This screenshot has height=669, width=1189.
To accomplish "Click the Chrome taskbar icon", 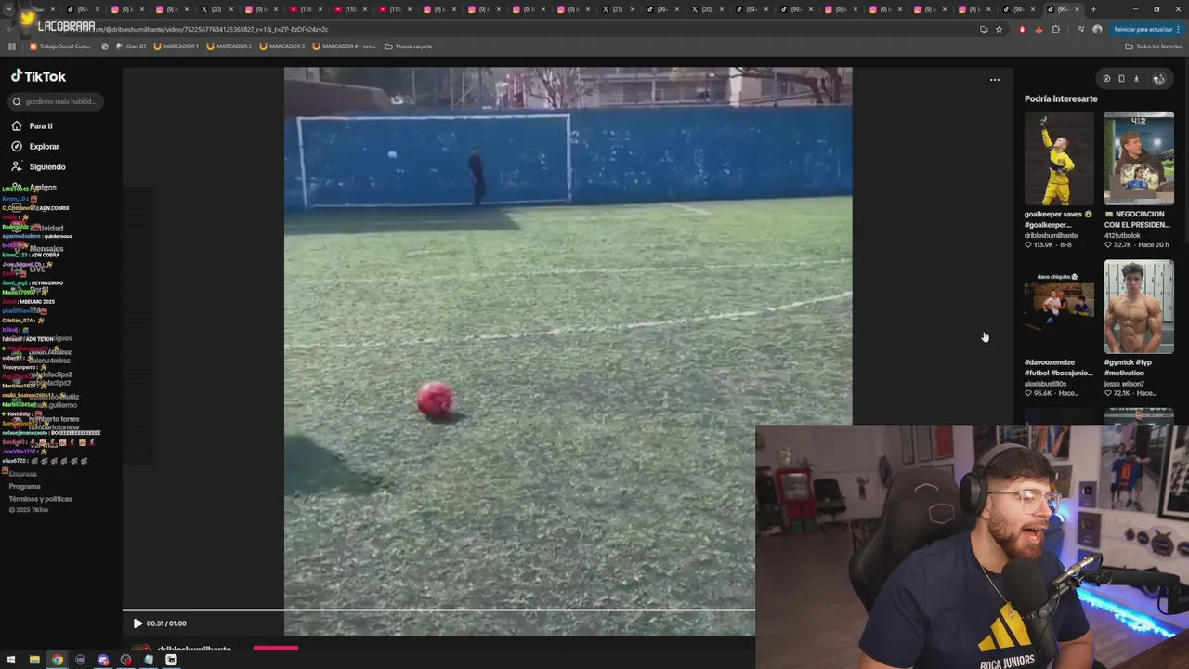I will pos(58,660).
